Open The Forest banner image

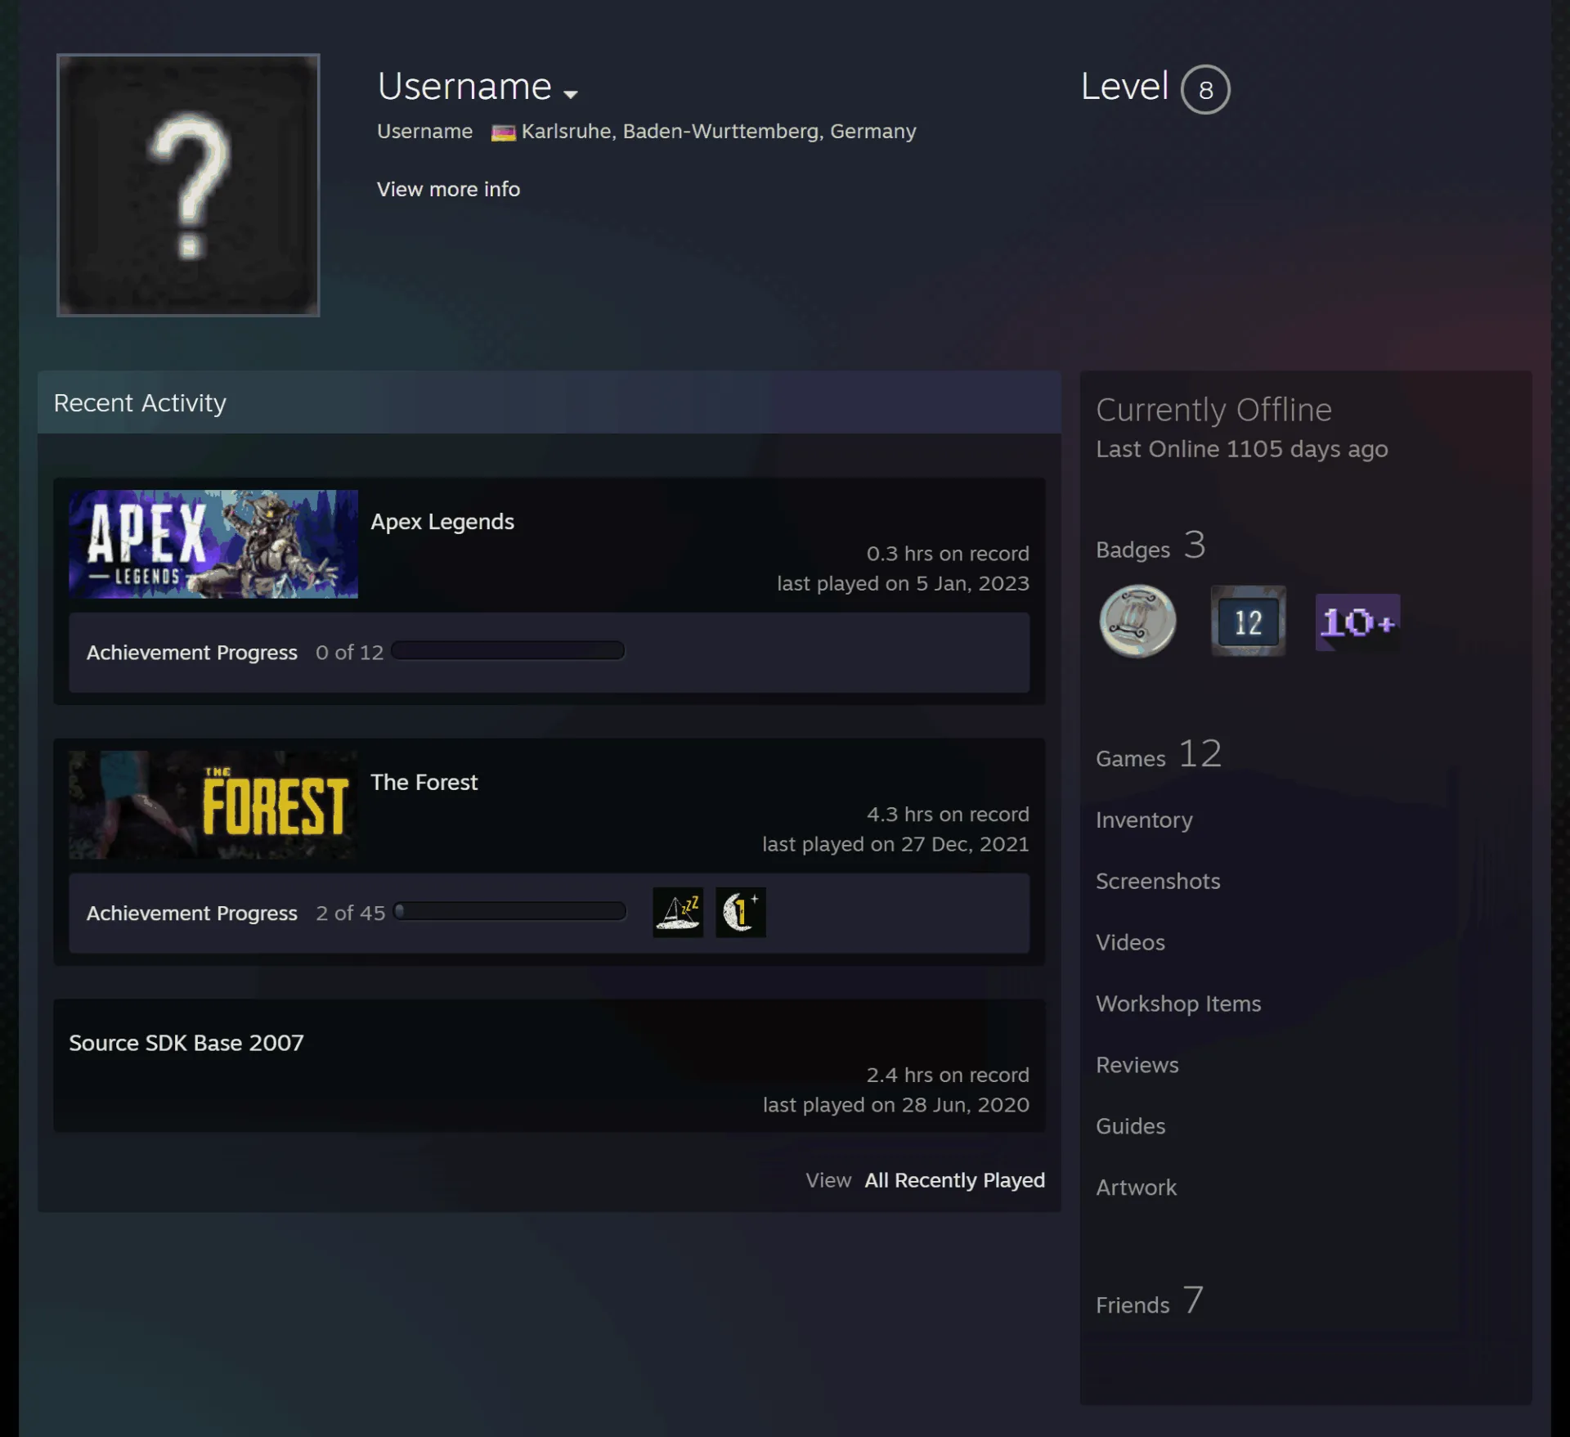[x=213, y=805]
